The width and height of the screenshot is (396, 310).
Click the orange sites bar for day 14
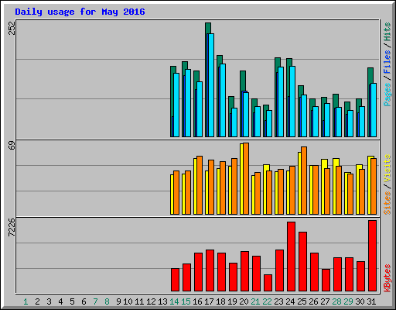[x=176, y=192]
